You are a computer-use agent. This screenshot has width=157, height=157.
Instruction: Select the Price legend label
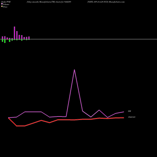point(5,7)
